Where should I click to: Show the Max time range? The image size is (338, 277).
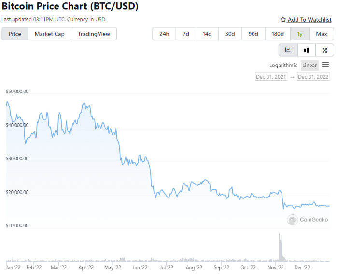tap(322, 34)
